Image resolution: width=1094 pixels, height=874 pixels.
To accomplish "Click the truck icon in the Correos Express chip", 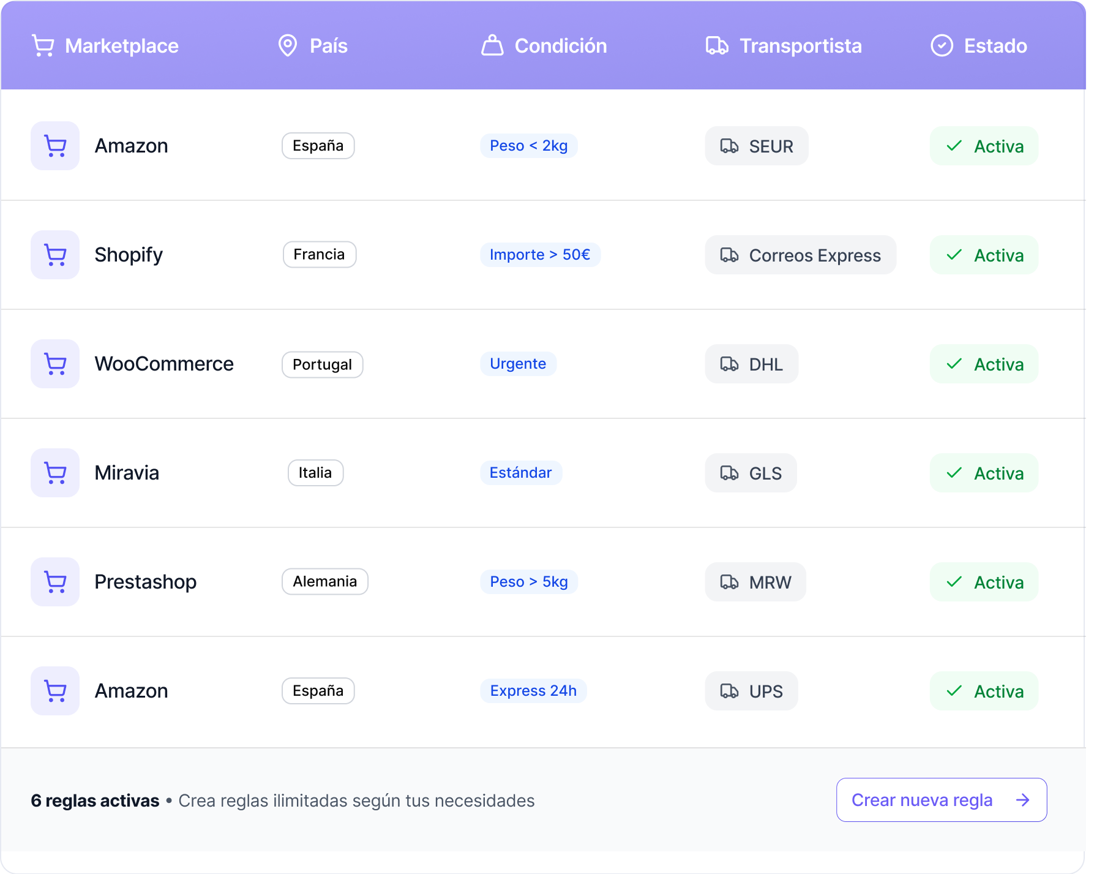I will (729, 255).
